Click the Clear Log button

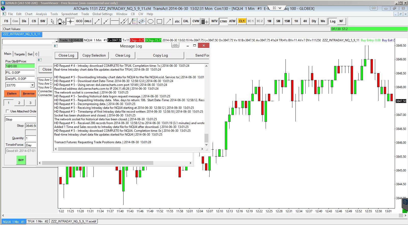123,55
